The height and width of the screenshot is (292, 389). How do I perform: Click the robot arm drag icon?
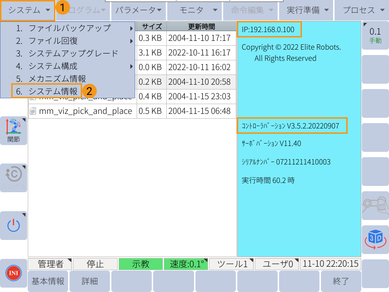(375, 205)
